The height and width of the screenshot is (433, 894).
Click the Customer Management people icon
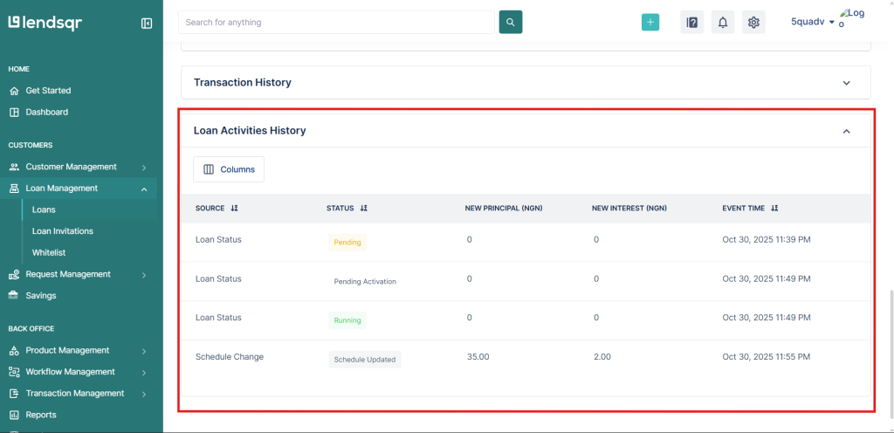(14, 167)
